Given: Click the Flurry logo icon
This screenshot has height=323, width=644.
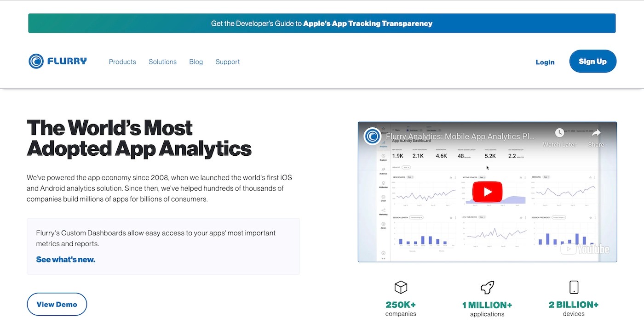Looking at the screenshot, I should pos(36,61).
